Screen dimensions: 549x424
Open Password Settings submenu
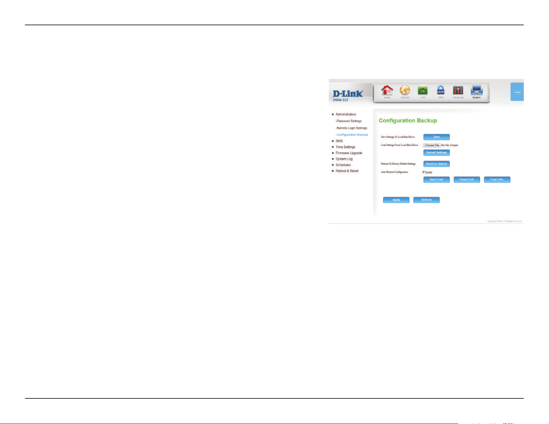pos(348,121)
